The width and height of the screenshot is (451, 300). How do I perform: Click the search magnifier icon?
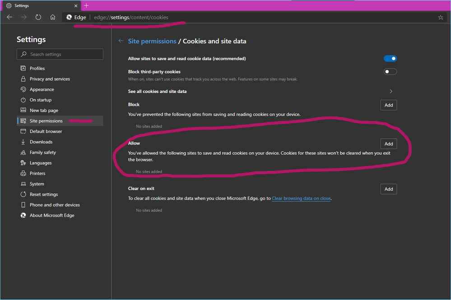(23, 54)
